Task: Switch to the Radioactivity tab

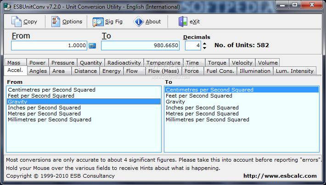Action: [x=124, y=63]
